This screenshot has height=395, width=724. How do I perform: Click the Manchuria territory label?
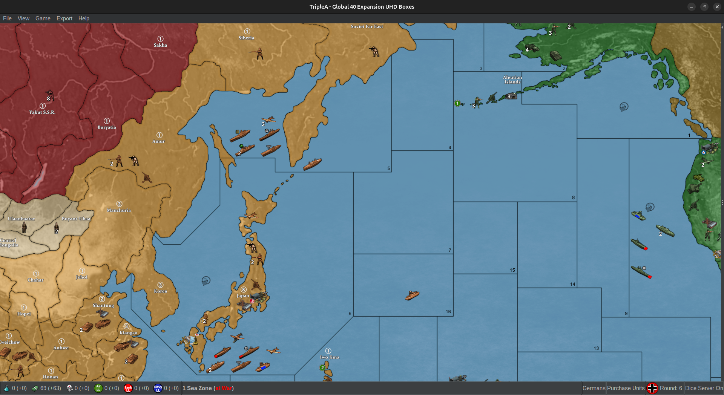(x=119, y=210)
